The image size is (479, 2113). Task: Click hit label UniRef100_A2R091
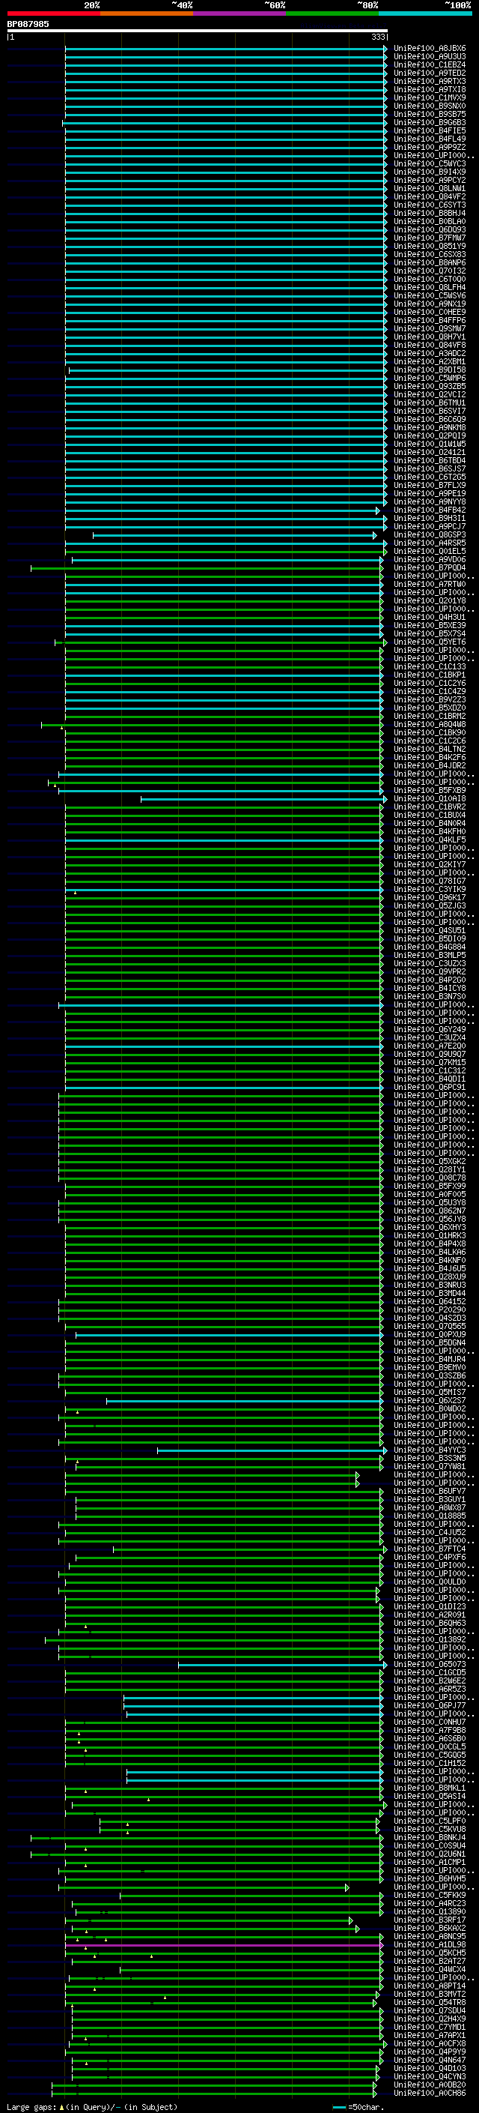pos(430,1615)
